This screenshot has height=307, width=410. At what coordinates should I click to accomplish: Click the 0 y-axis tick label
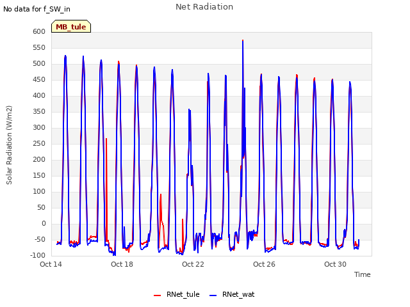point(44,223)
